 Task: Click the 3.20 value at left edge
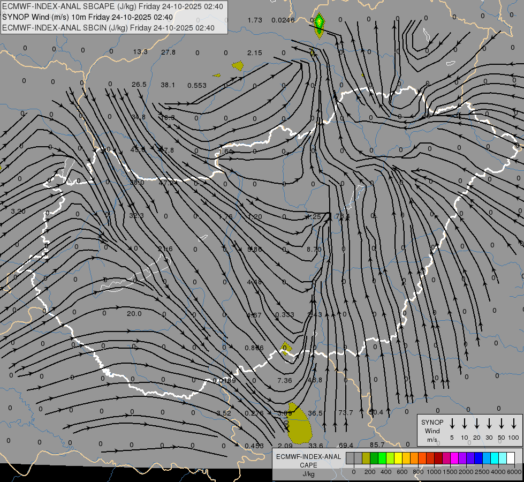tap(18, 212)
